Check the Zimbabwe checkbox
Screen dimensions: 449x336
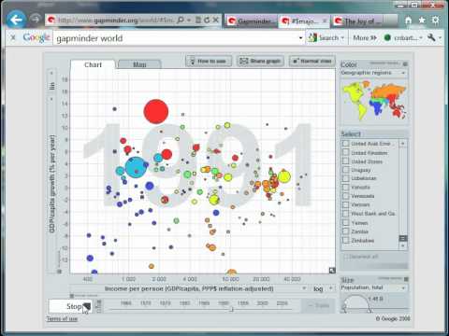345,240
